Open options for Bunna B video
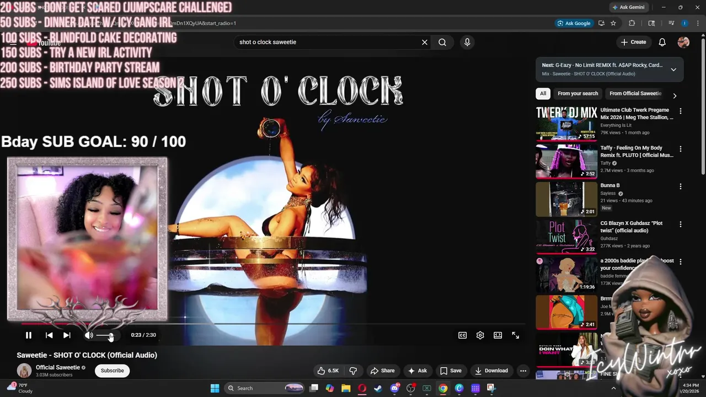706x397 pixels. pyautogui.click(x=681, y=186)
